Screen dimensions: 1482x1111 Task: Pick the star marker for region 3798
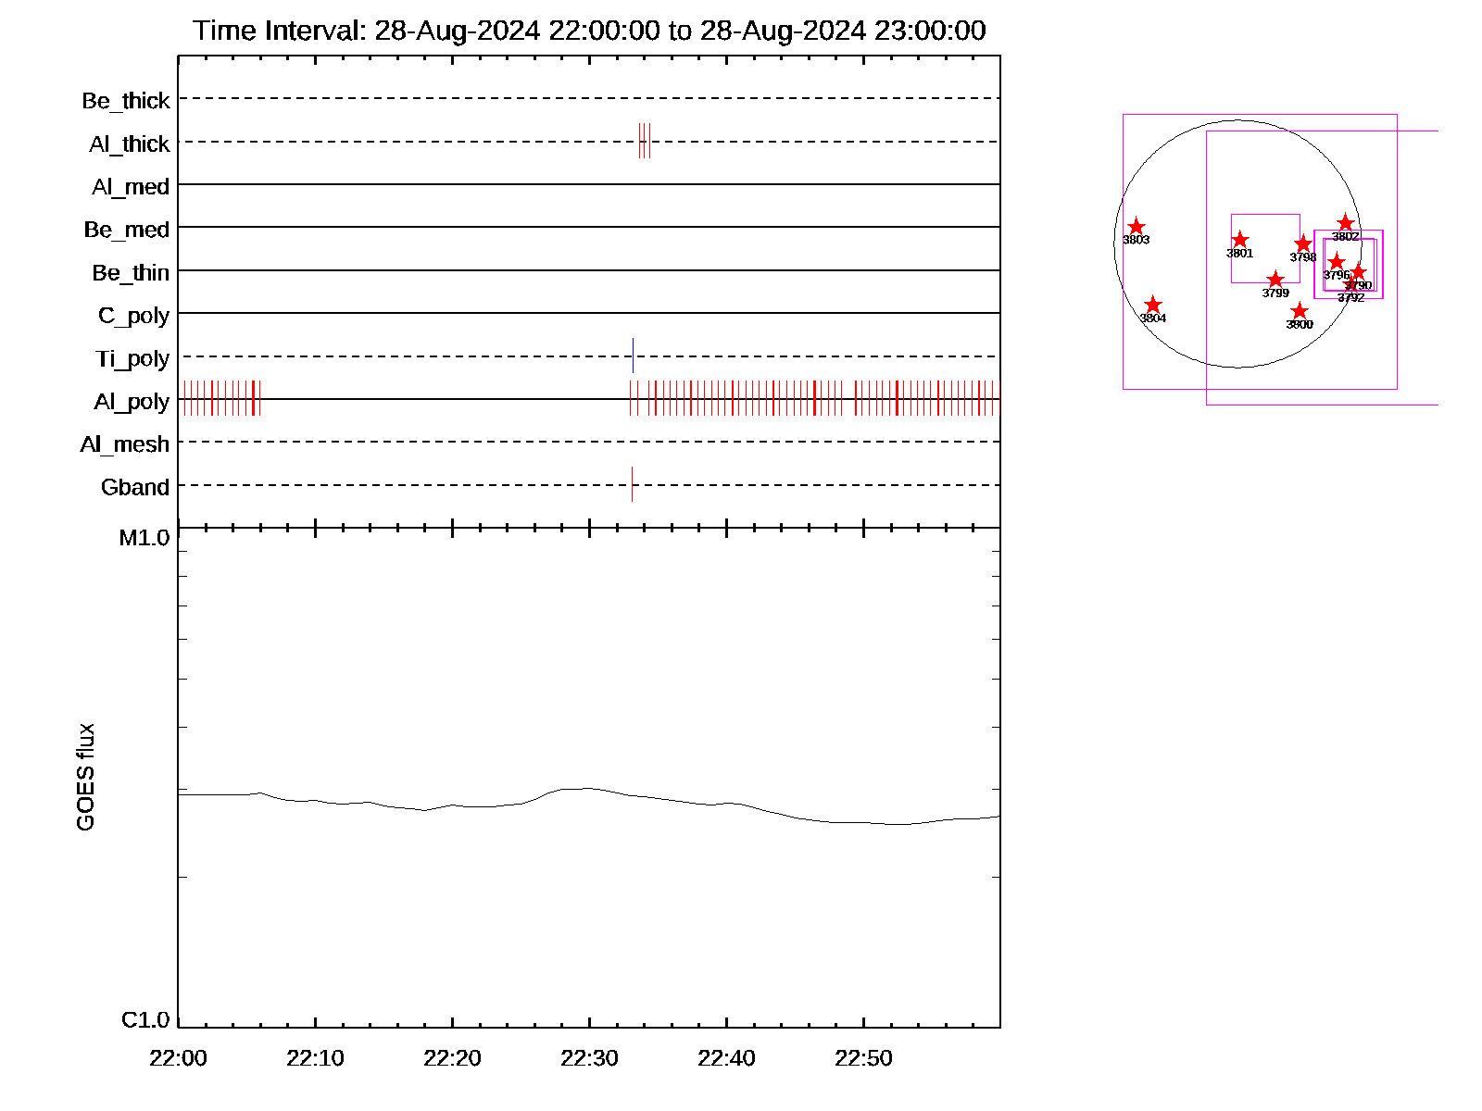click(x=1303, y=244)
